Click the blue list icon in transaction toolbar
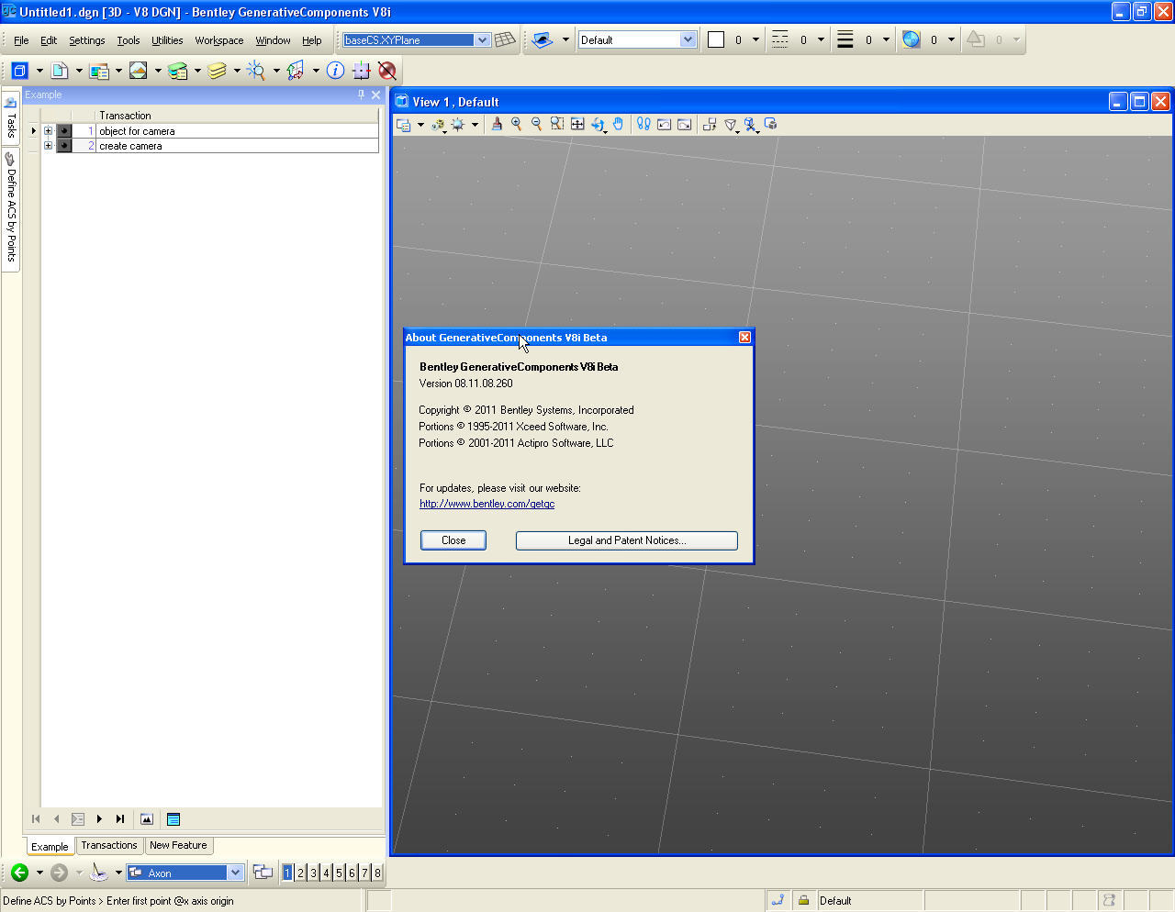 coord(173,819)
